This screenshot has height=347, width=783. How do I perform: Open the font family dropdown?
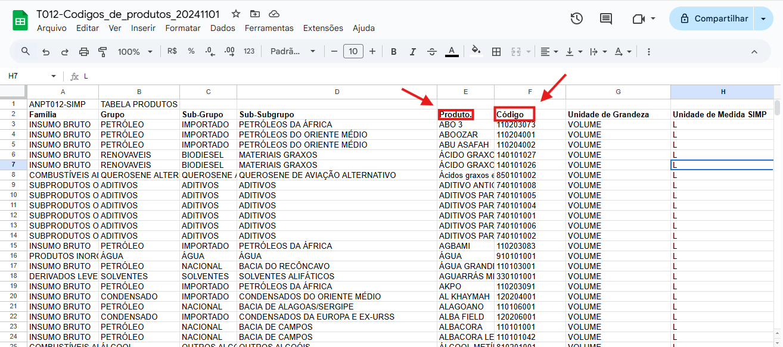[293, 52]
